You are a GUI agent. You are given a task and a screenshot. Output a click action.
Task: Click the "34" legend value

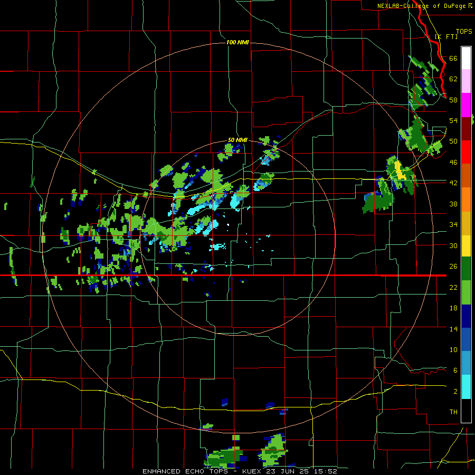453,225
